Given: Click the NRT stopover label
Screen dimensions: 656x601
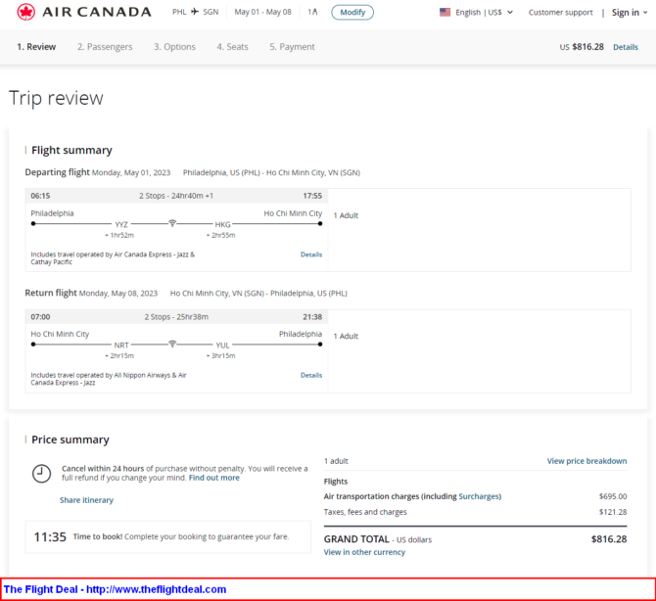Looking at the screenshot, I should coord(121,346).
